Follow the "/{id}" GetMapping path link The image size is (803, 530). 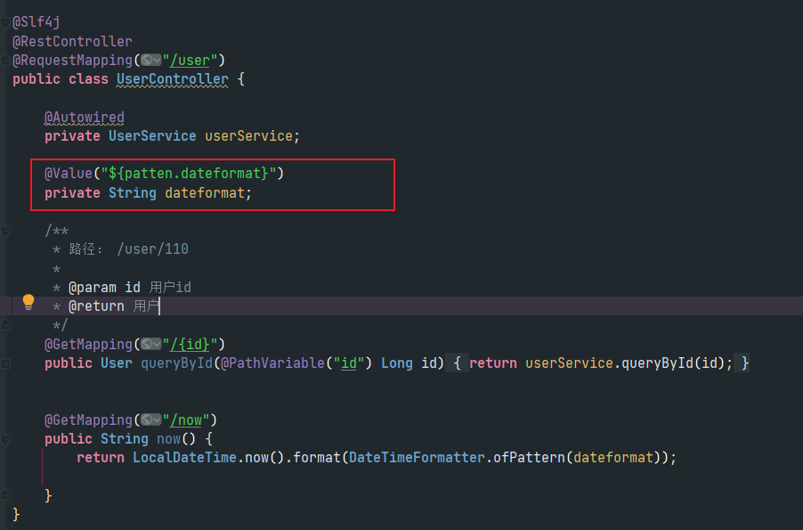190,345
